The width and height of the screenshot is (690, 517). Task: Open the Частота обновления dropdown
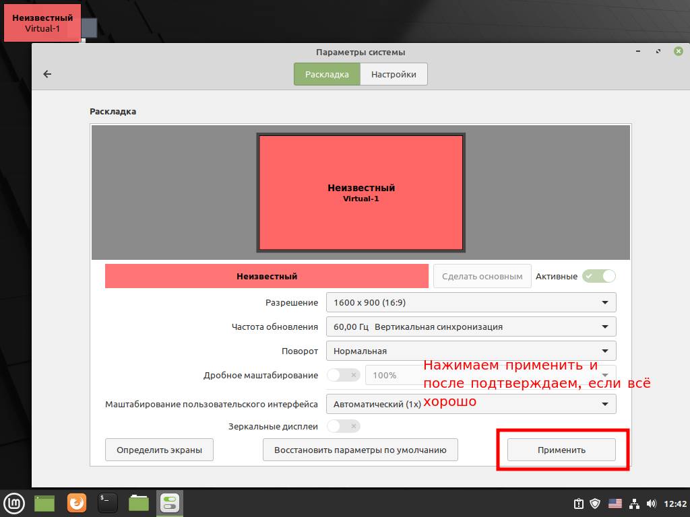[x=470, y=327]
